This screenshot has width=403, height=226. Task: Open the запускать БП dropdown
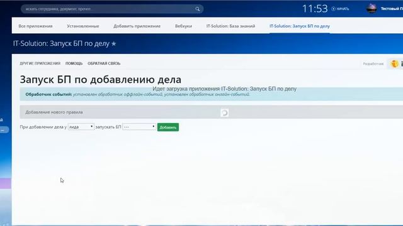139,127
